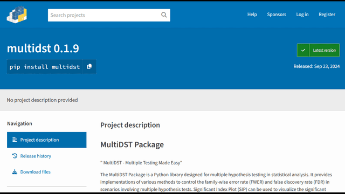Click the PyPI logo in the header
This screenshot has width=345, height=194.
click(x=17, y=15)
